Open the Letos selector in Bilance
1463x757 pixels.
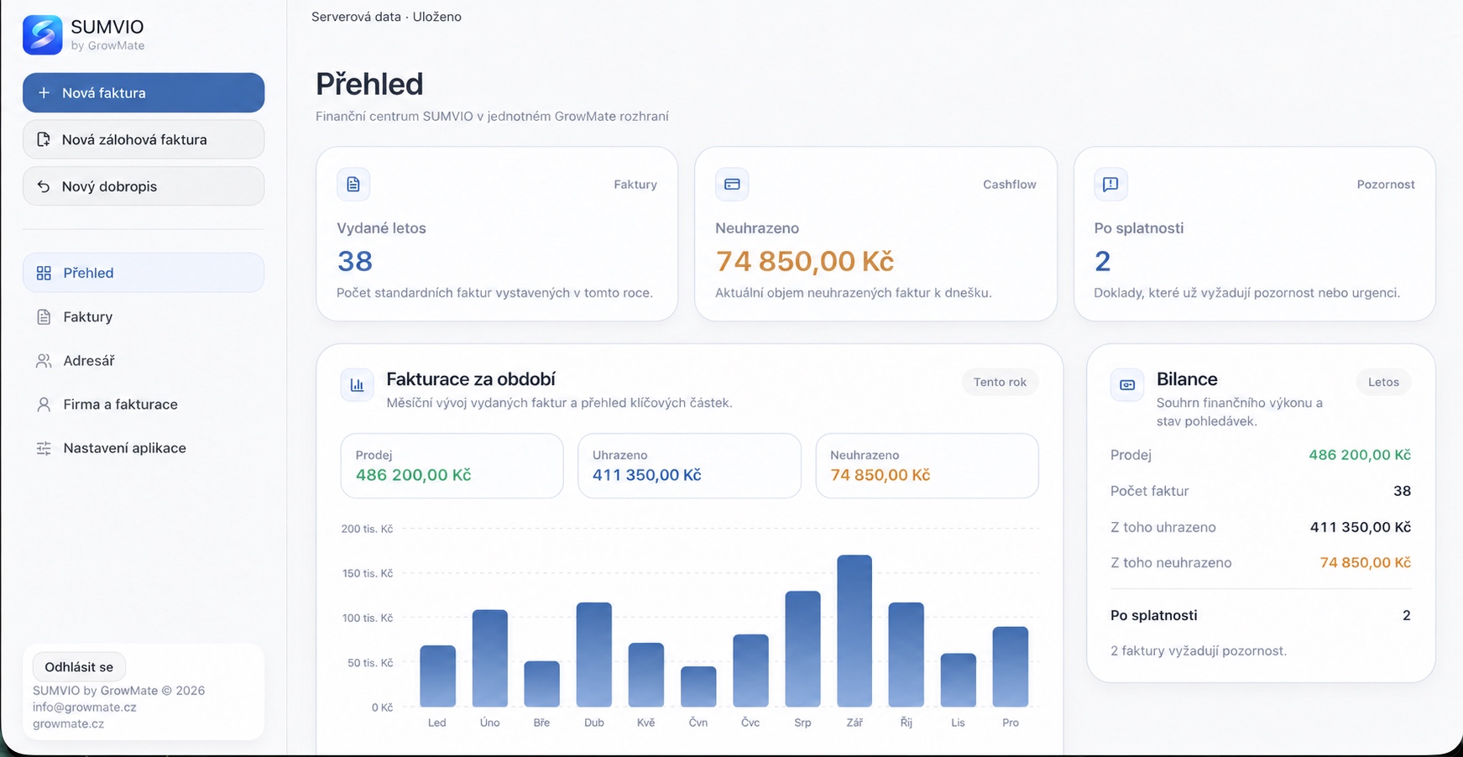(1383, 382)
